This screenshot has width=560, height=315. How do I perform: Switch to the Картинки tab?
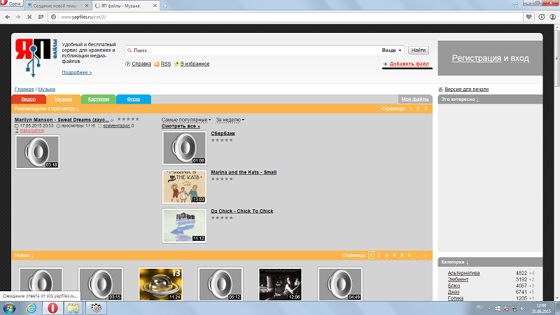[x=98, y=99]
